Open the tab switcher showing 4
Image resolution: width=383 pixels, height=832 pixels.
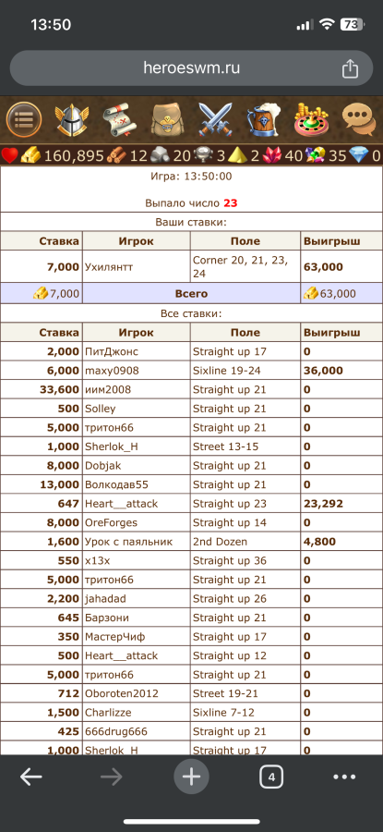271,777
